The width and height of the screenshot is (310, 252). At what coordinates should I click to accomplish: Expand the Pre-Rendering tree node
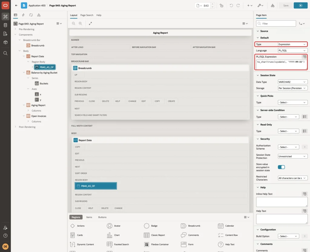coord(15,29)
